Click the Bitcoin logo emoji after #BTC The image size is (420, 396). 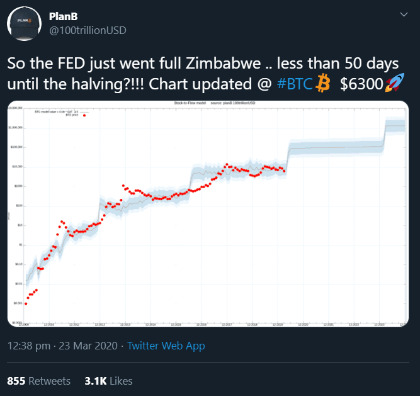click(x=324, y=83)
